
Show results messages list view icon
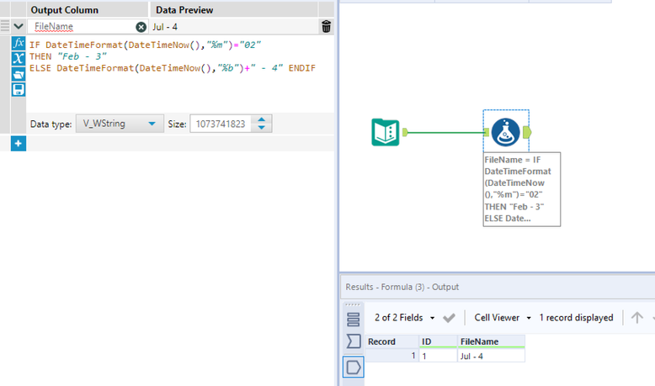coord(354,320)
